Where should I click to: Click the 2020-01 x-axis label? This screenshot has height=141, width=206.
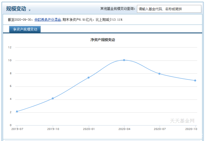[89, 129]
